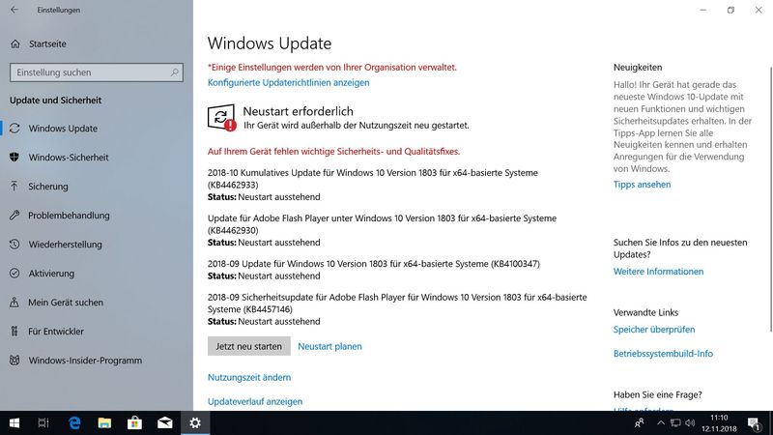Click the back arrow in Einstellungen
The width and height of the screenshot is (773, 435).
click(x=14, y=10)
